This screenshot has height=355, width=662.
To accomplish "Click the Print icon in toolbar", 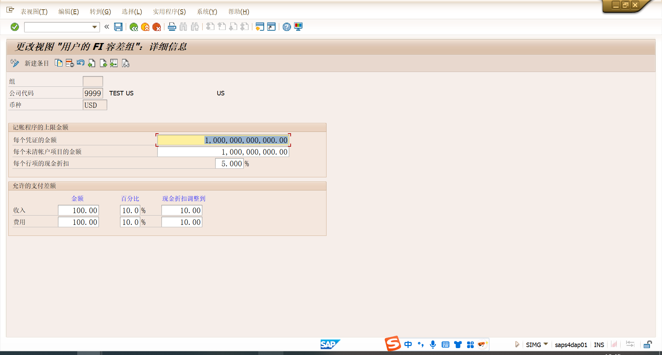I will point(172,27).
